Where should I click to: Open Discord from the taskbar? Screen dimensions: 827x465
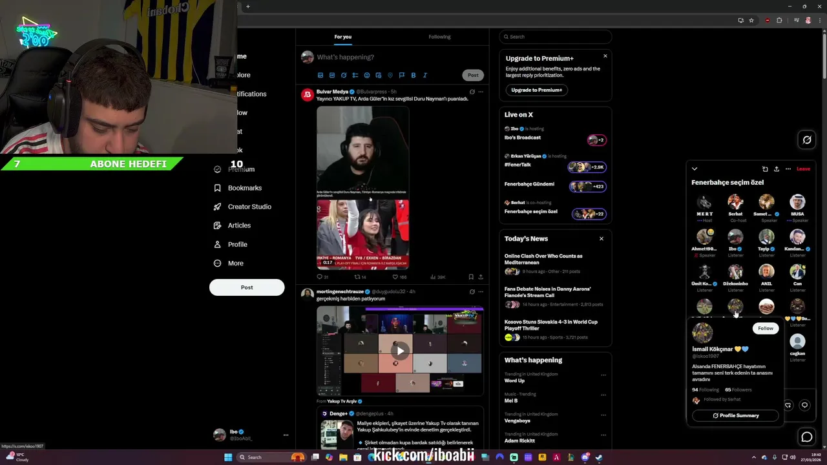[x=585, y=457]
